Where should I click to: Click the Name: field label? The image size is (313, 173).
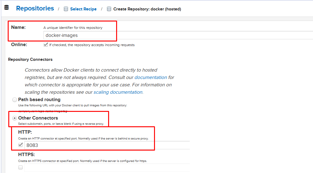tap(18, 27)
